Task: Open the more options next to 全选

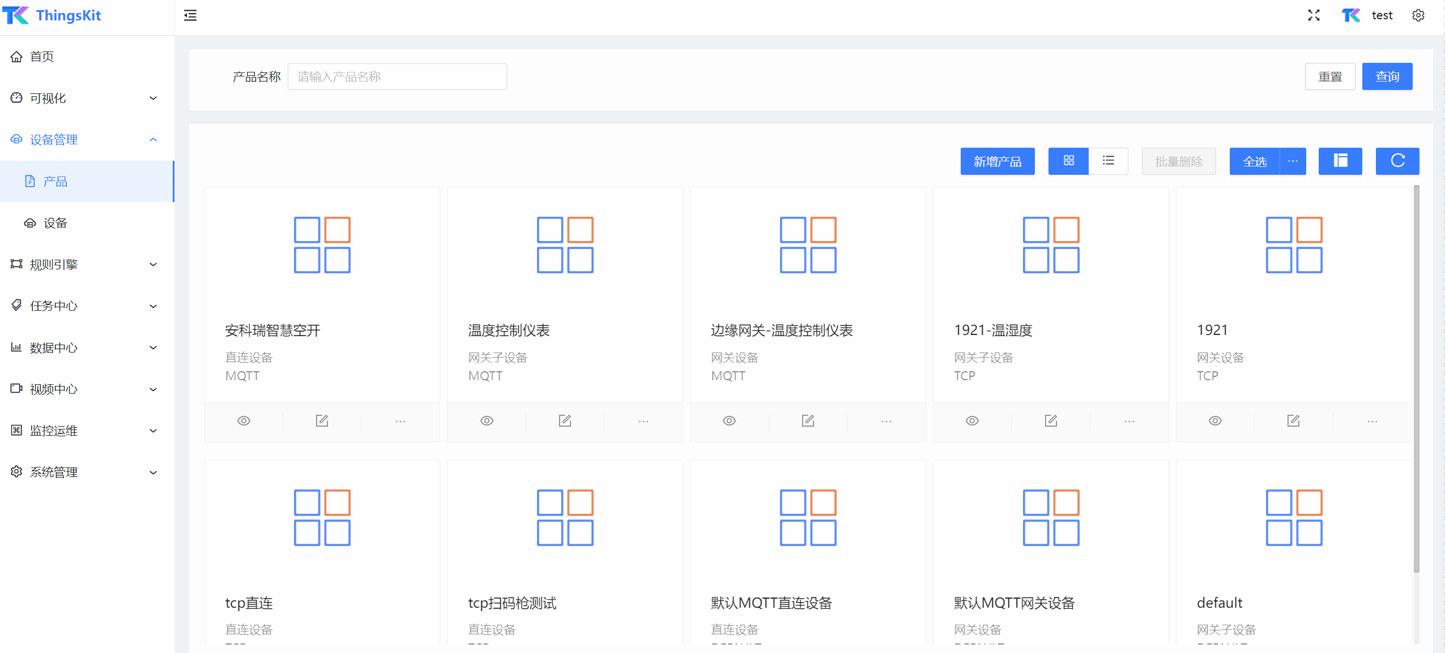Action: tap(1293, 161)
